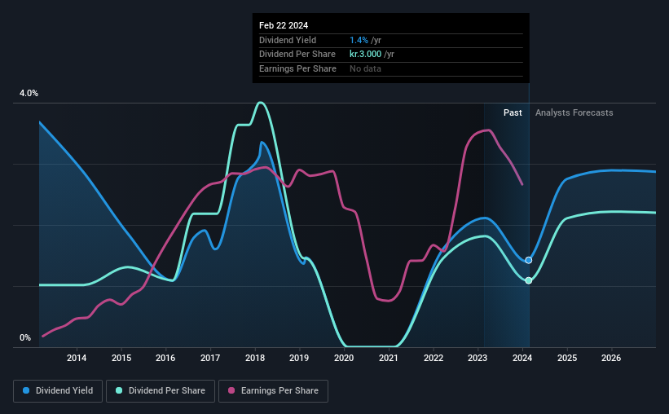Click the 'Dividend Yield' tooltip row label
669x414 pixels.
pos(288,40)
